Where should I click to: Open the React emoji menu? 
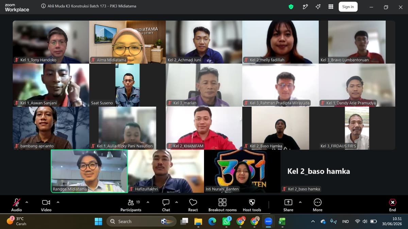(193, 205)
